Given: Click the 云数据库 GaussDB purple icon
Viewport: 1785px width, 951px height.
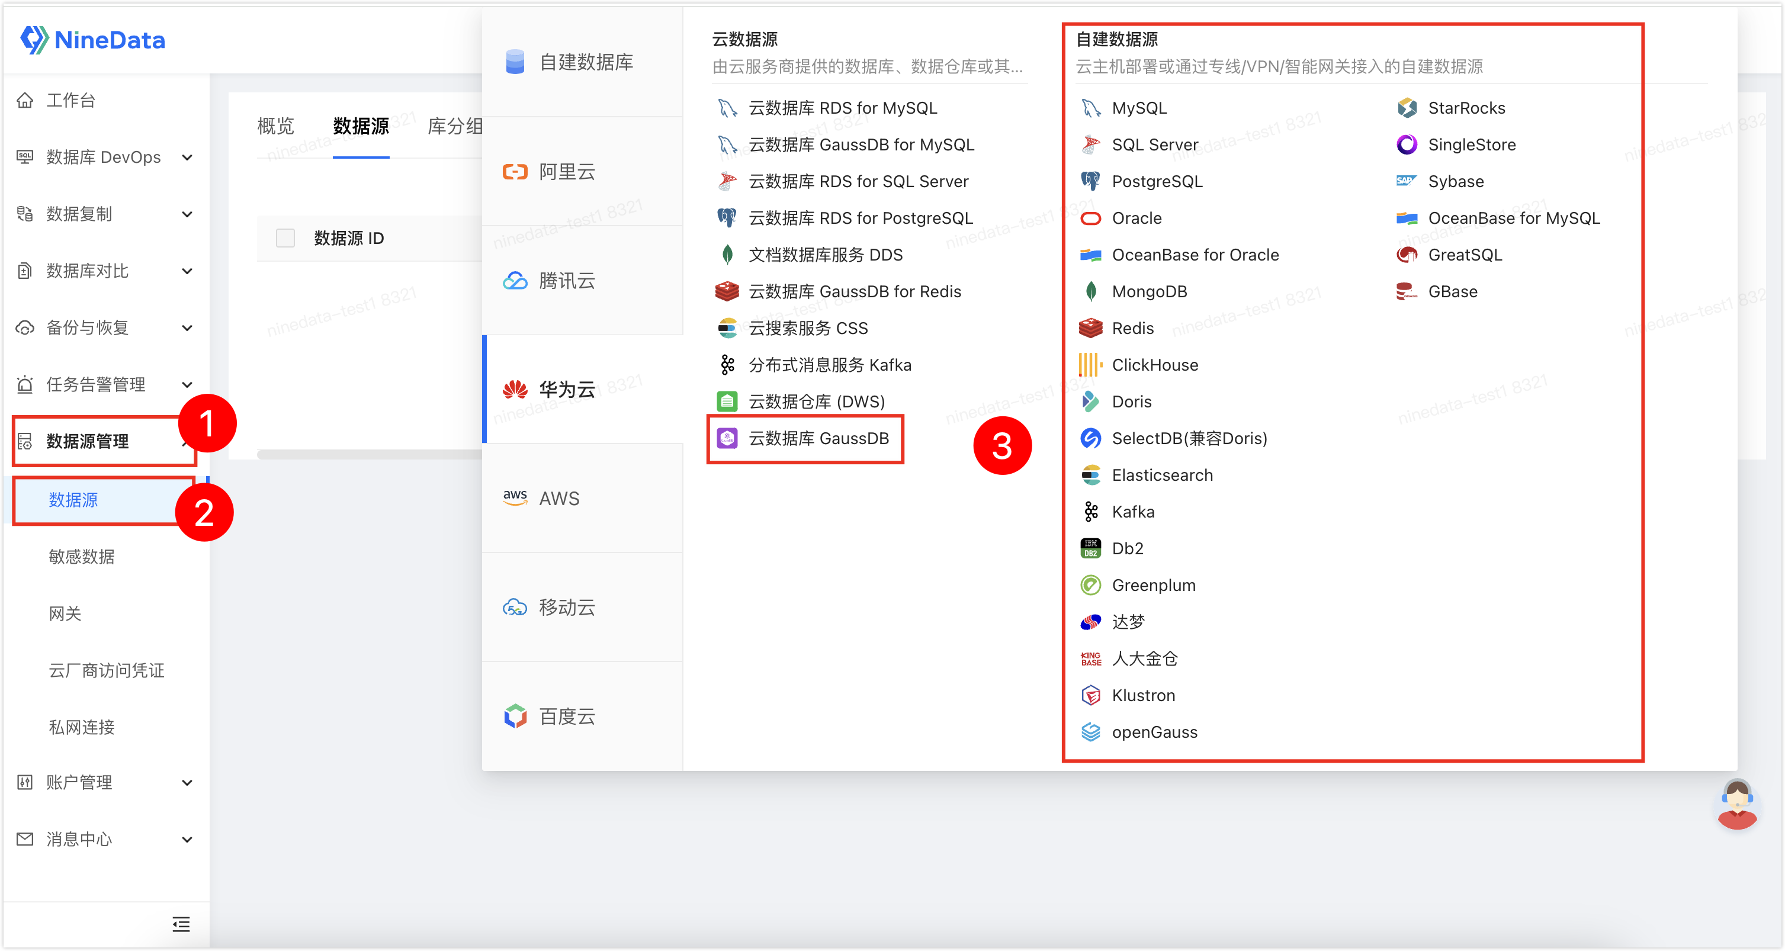Looking at the screenshot, I should 727,438.
